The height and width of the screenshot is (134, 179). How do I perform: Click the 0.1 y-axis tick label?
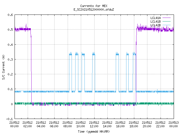point(10,89)
